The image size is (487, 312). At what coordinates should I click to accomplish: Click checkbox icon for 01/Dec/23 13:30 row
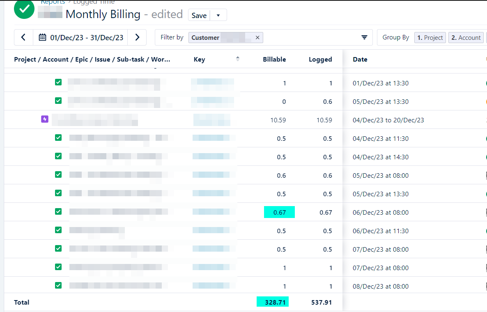(58, 83)
